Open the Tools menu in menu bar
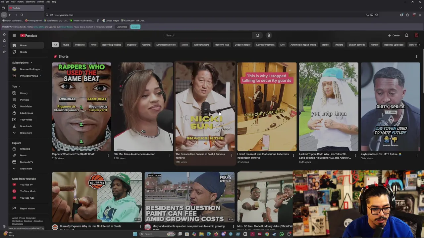 coord(48,2)
